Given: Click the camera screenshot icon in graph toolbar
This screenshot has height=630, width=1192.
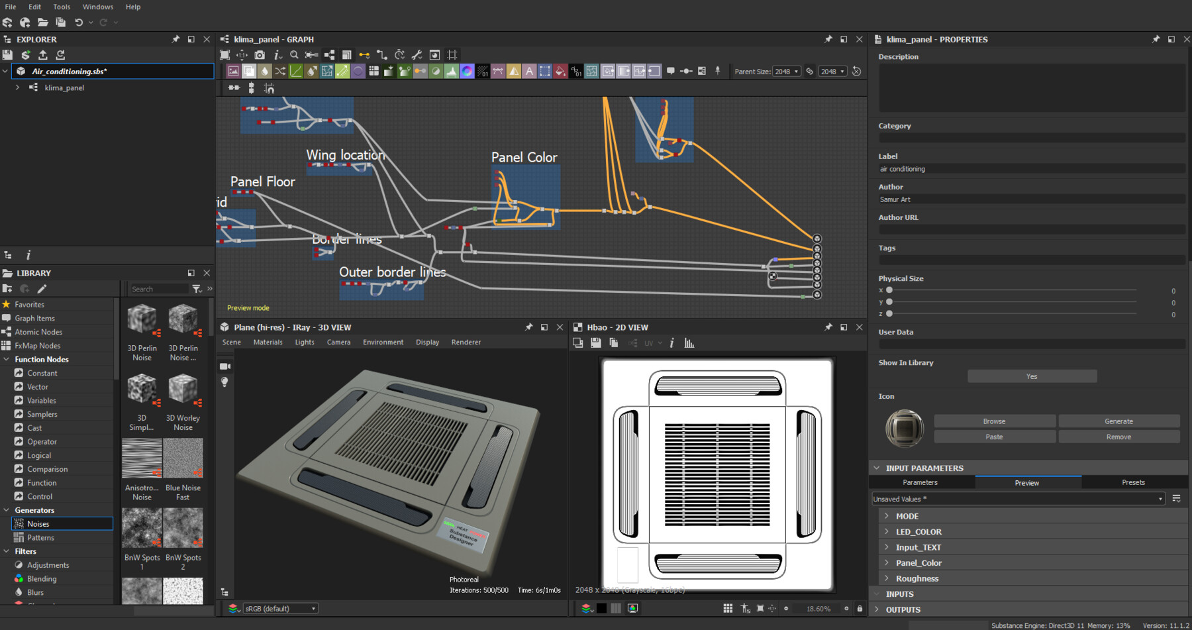Looking at the screenshot, I should coord(260,55).
